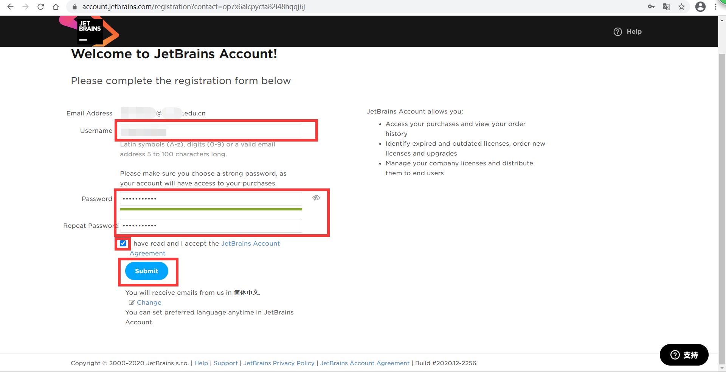Go back to the previous page

point(10,7)
